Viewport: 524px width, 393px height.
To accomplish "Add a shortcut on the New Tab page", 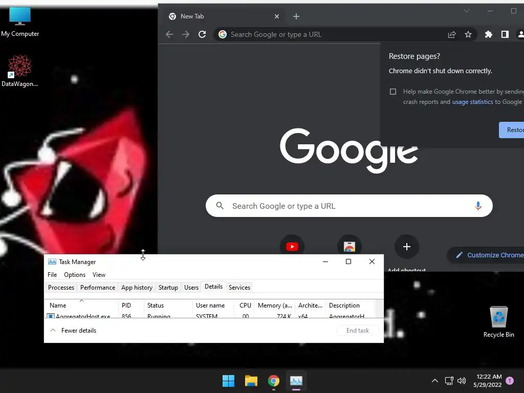I will [407, 247].
